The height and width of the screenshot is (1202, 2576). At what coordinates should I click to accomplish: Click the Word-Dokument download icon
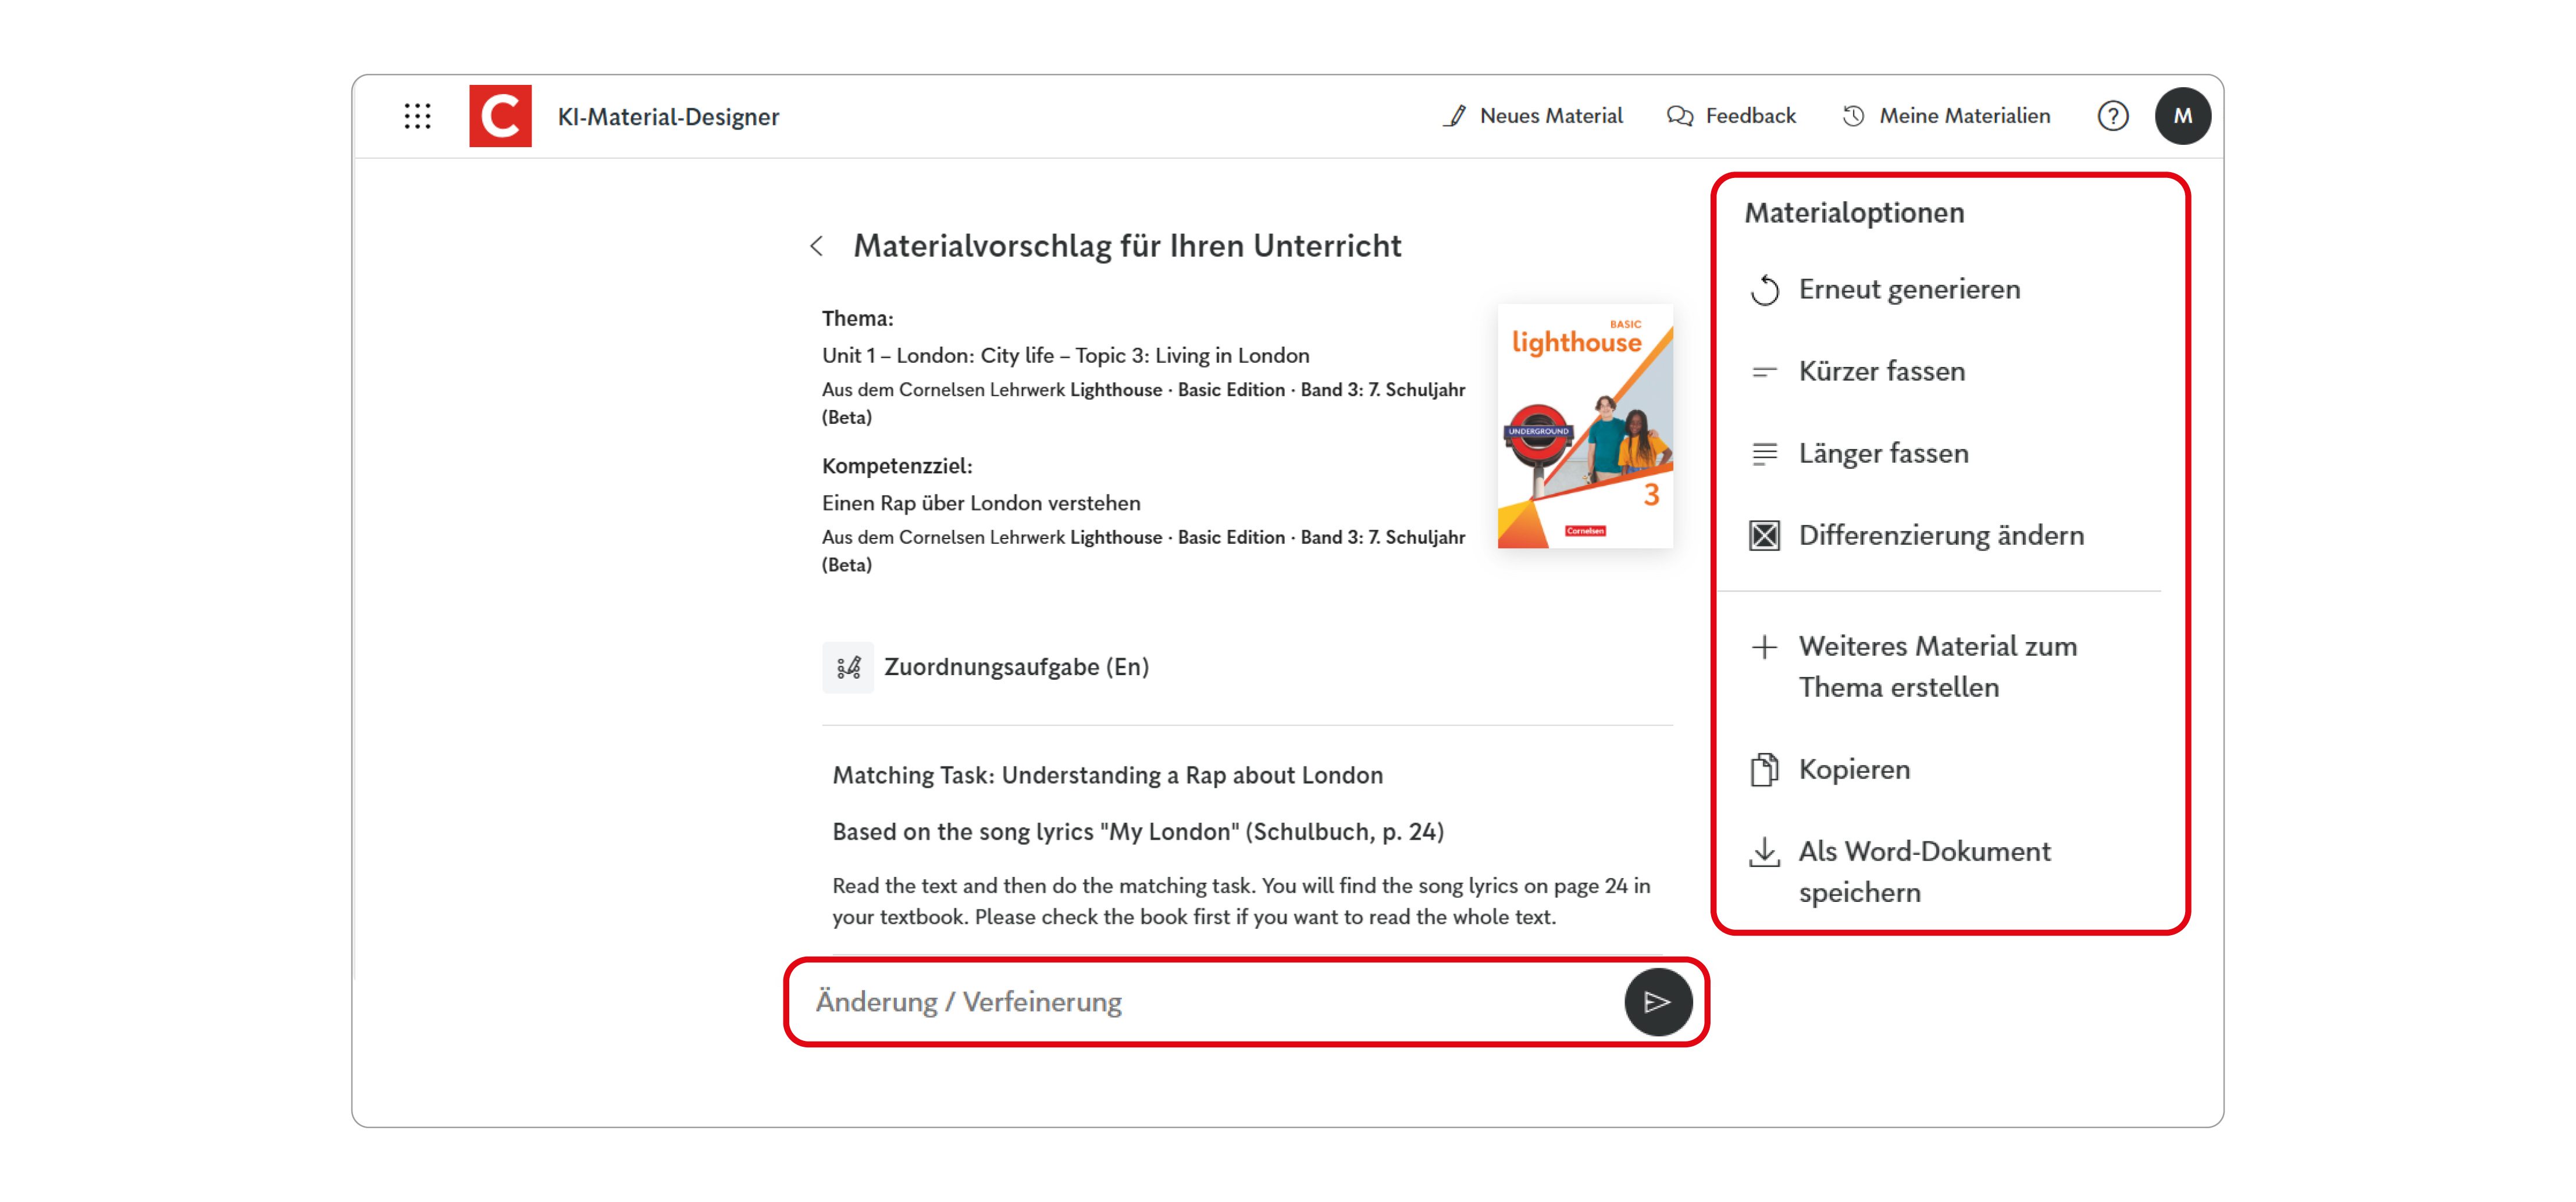(x=1766, y=852)
